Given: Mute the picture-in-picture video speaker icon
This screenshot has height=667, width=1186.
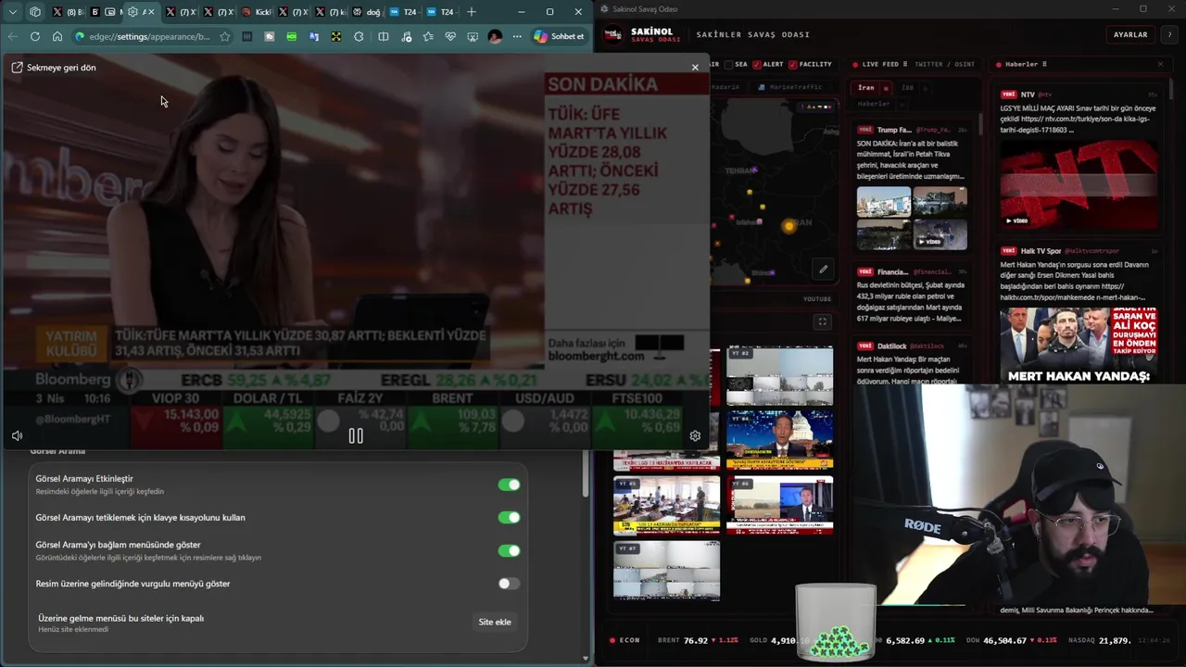Looking at the screenshot, I should pyautogui.click(x=17, y=435).
